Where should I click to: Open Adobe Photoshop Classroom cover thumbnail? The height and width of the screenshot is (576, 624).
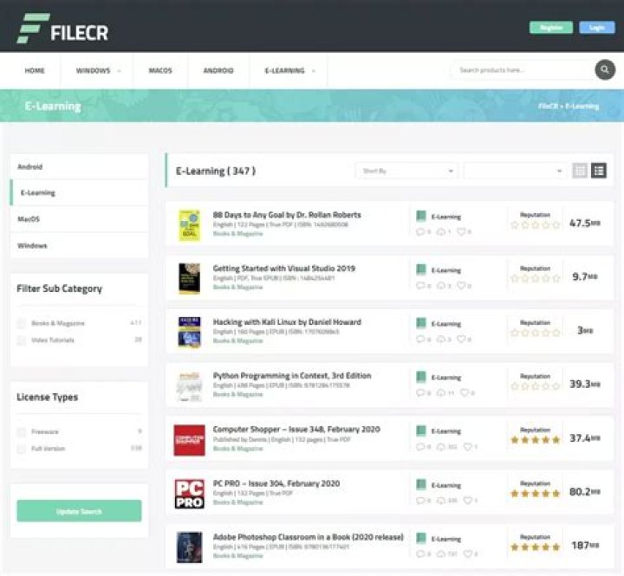190,547
